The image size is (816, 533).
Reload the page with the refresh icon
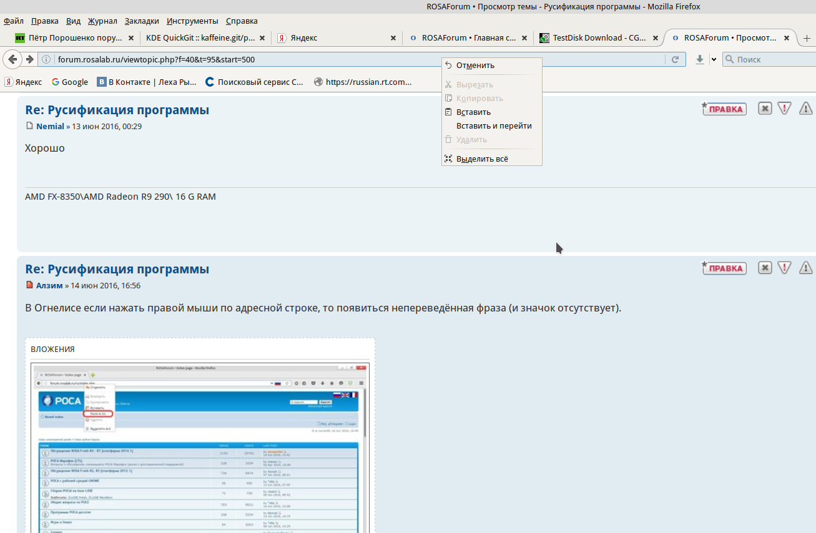[675, 60]
